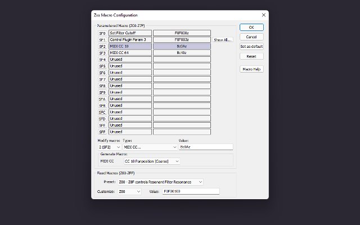The width and height of the screenshot is (360, 225).
Task: Confirm the dialog with the OK button
Action: click(x=251, y=27)
